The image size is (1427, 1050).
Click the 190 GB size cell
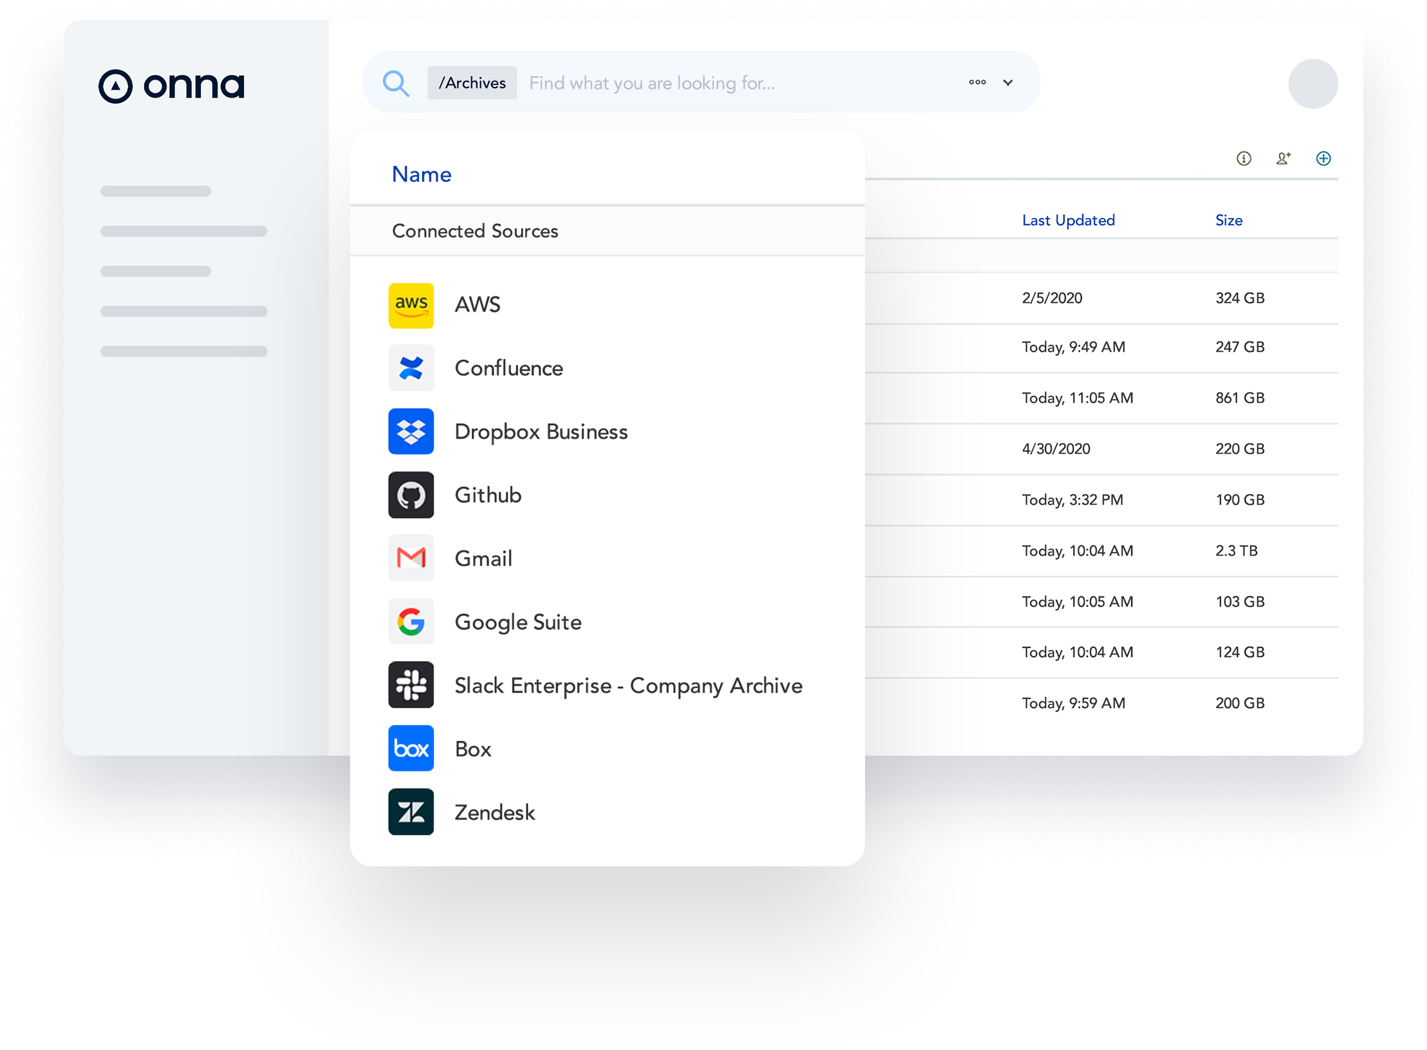point(1239,500)
